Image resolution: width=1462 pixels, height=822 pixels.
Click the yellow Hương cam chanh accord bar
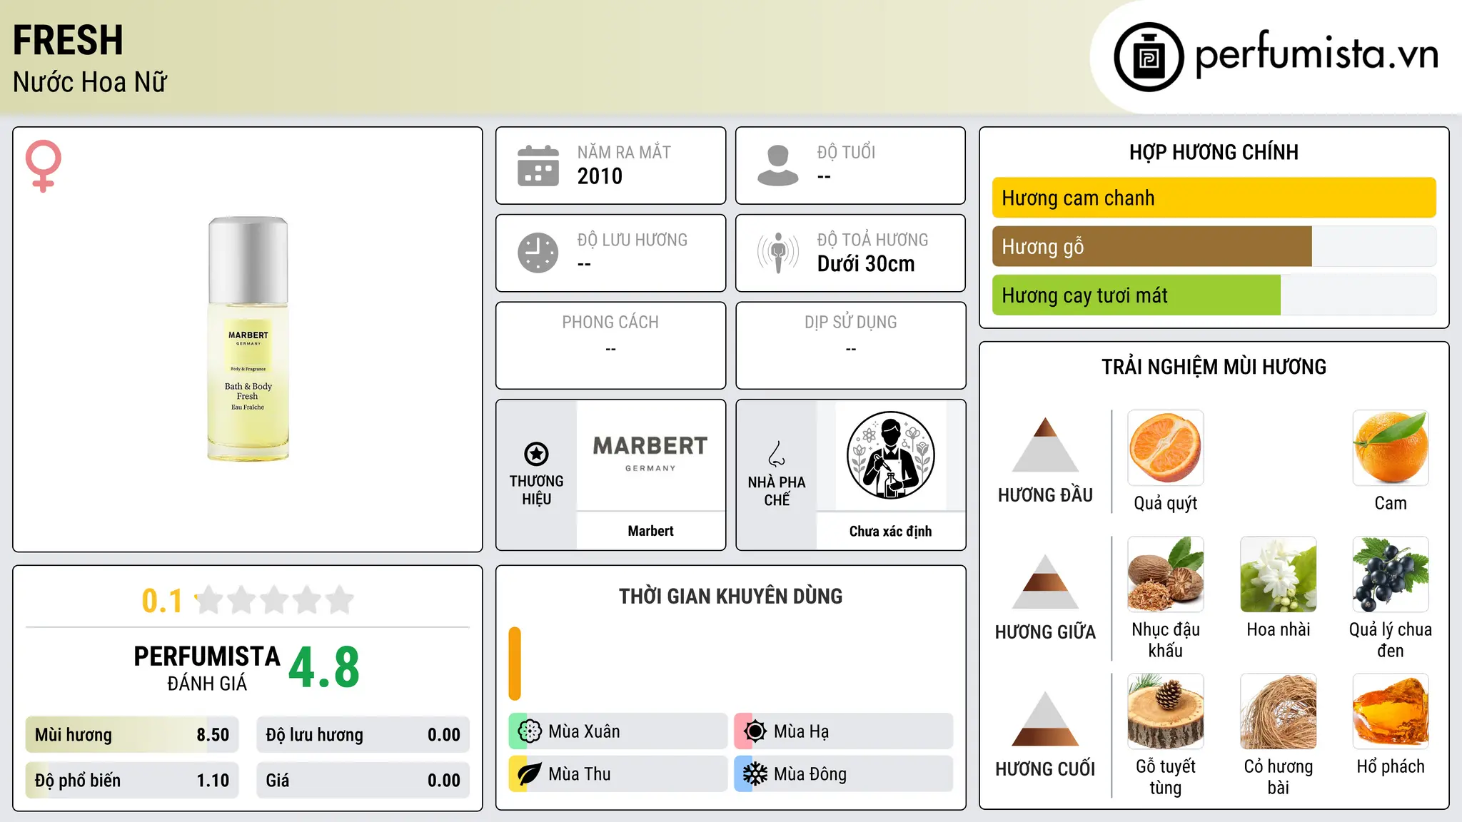[1214, 198]
